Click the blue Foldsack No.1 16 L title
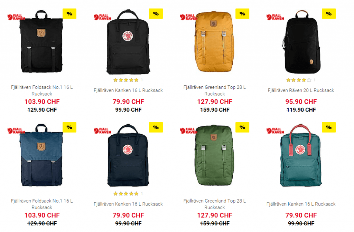The width and height of the screenshot is (354, 232). (x=42, y=204)
